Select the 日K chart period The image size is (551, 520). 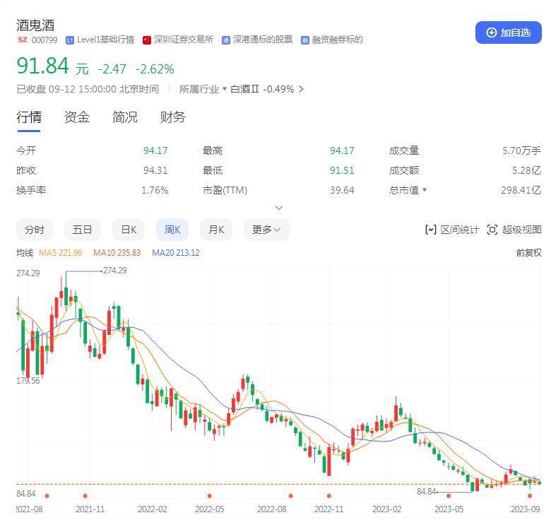(x=129, y=230)
